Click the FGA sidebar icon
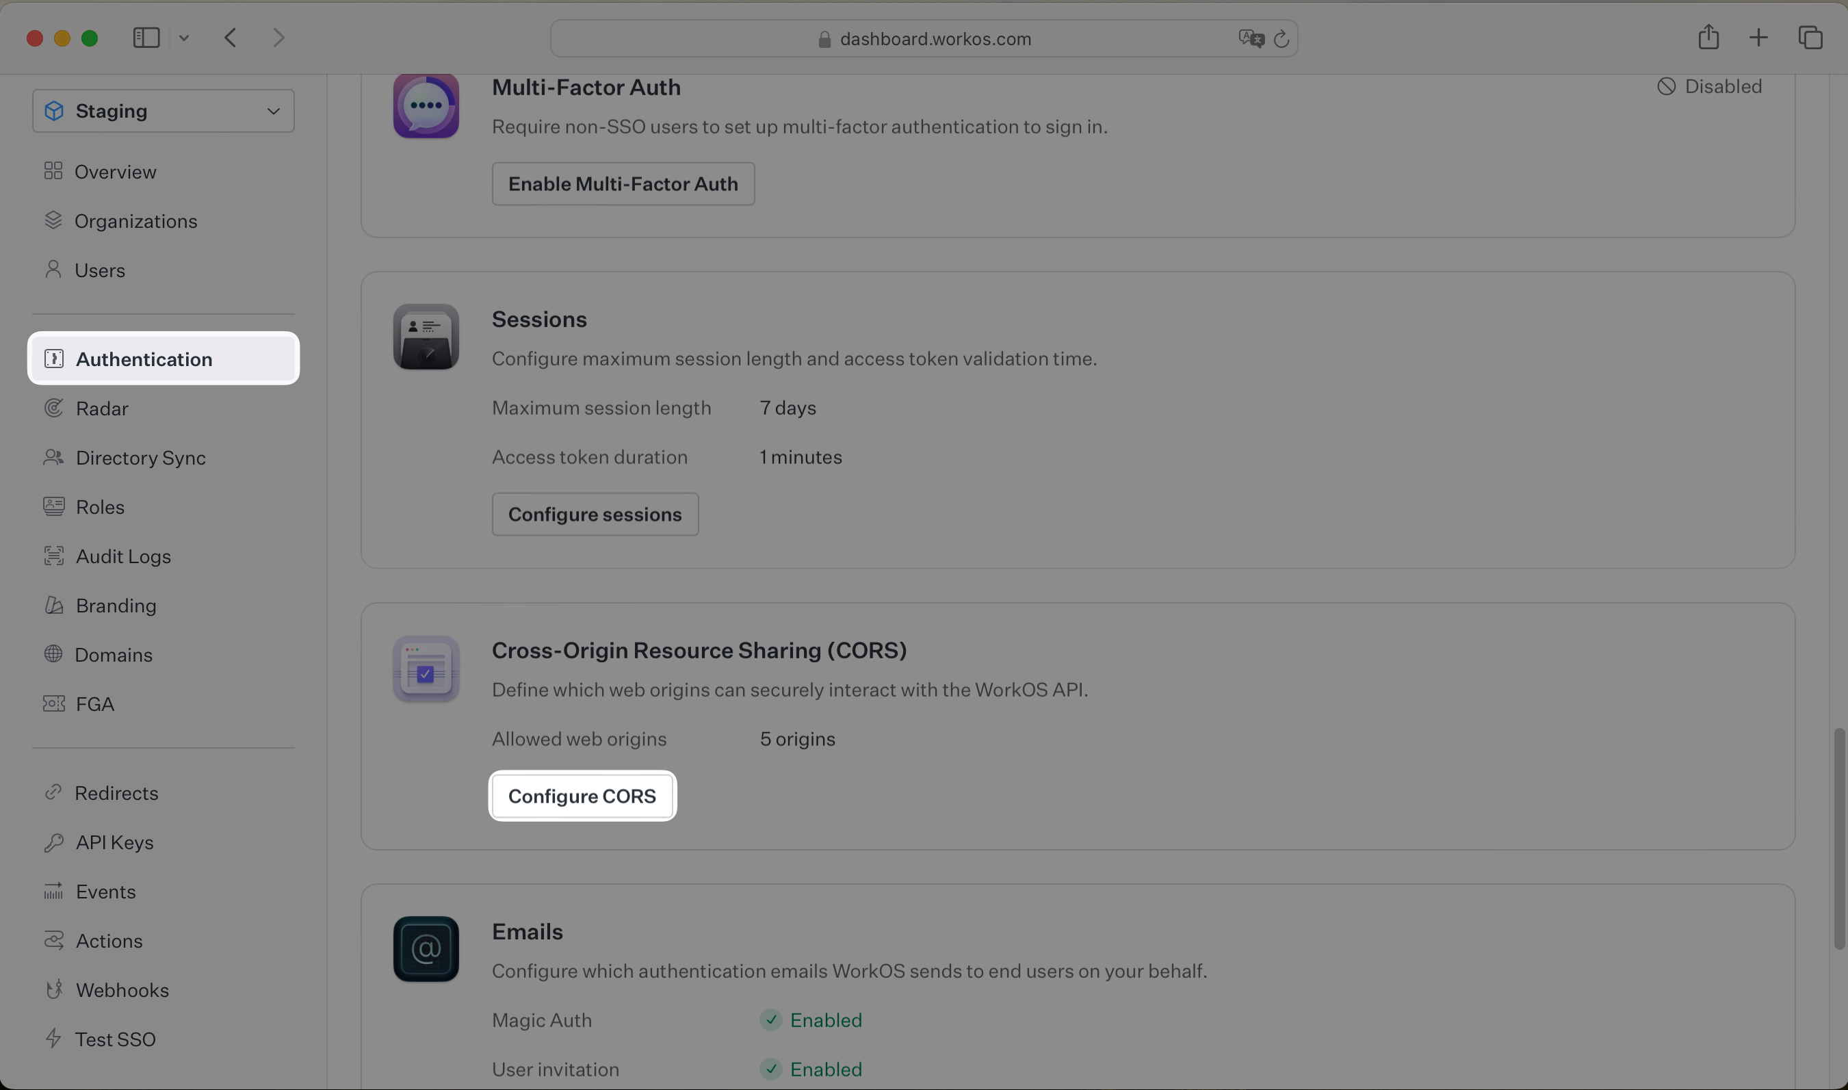 coord(53,703)
